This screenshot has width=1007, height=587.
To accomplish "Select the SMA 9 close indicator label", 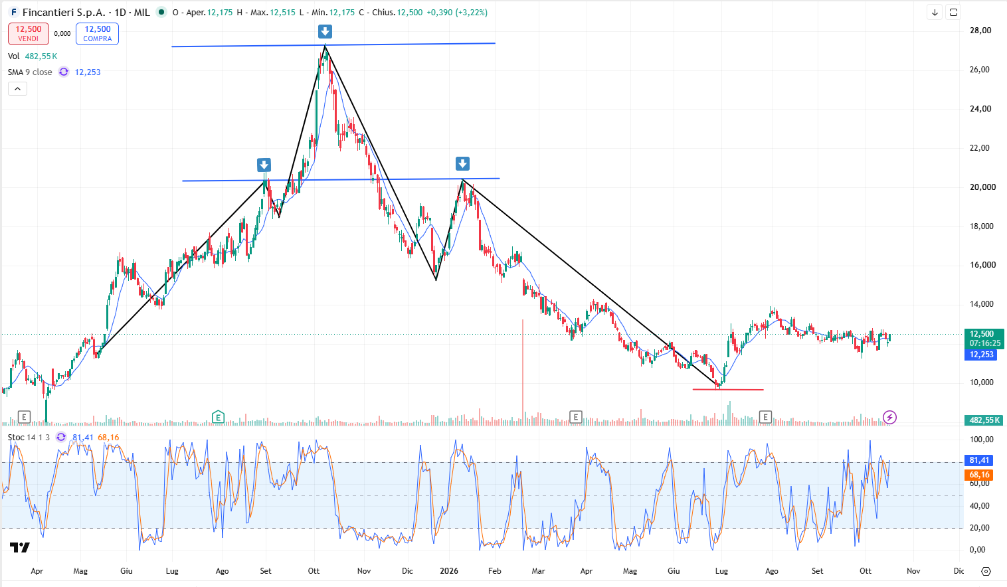I will [x=30, y=72].
